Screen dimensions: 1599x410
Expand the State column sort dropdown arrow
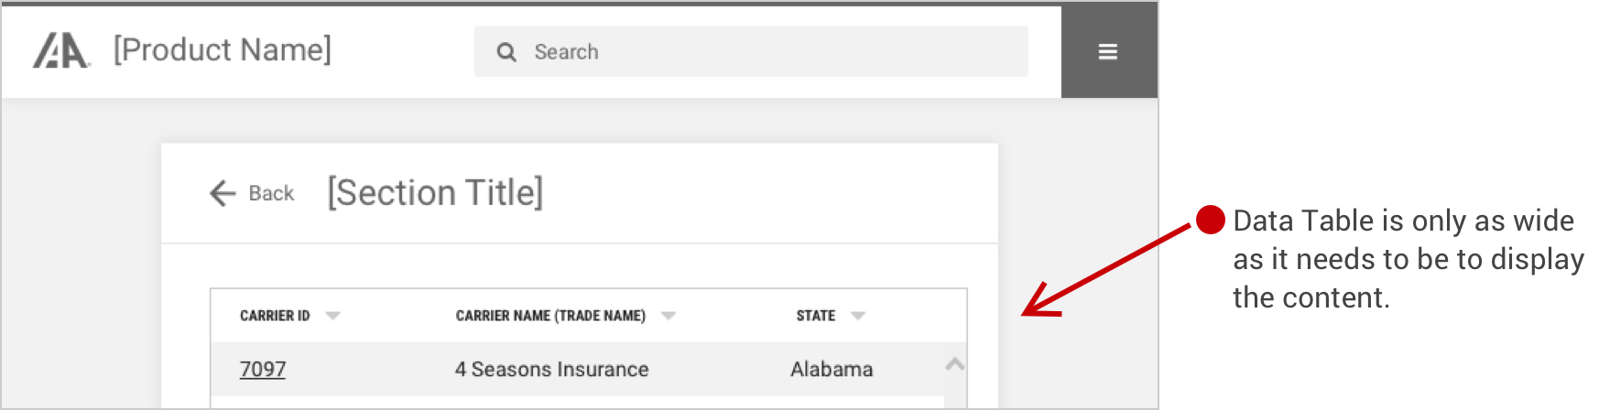click(858, 316)
